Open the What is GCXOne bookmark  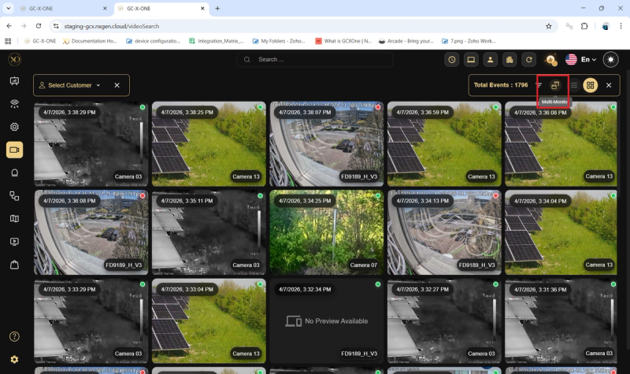(343, 41)
